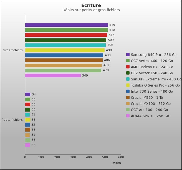Click the purple 519 bar in Gros fichiers
The image size is (182, 170).
pyautogui.click(x=67, y=25)
